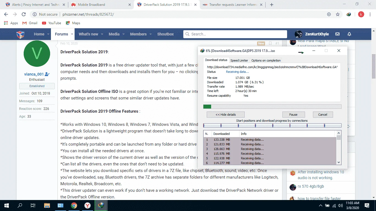The width and height of the screenshot is (376, 211).
Task: Click the connections list scrollbar up arrow
Action: 339,133
